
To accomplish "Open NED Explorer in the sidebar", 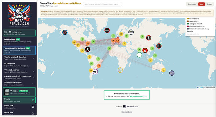I will 19,64.
